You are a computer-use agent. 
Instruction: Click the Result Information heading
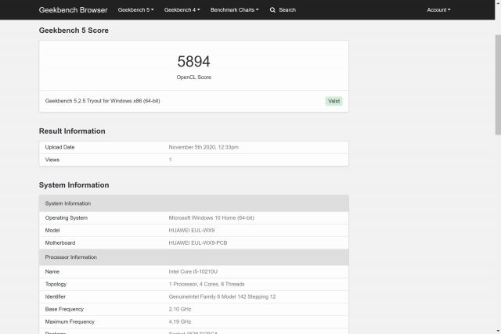point(72,131)
